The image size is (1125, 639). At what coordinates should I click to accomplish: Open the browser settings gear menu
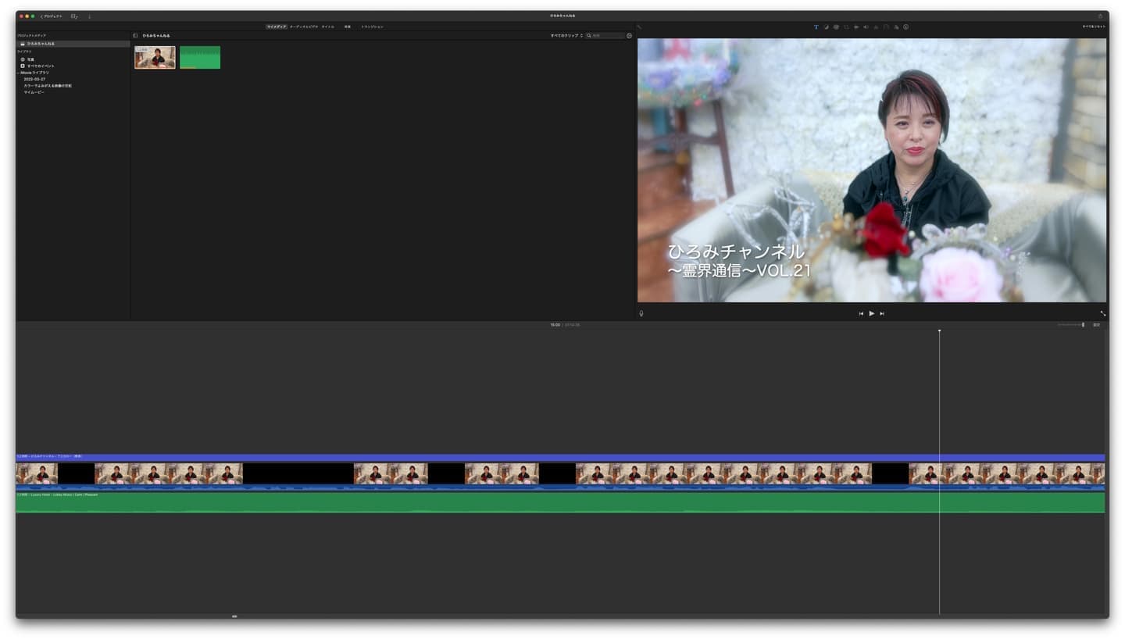pyautogui.click(x=629, y=35)
